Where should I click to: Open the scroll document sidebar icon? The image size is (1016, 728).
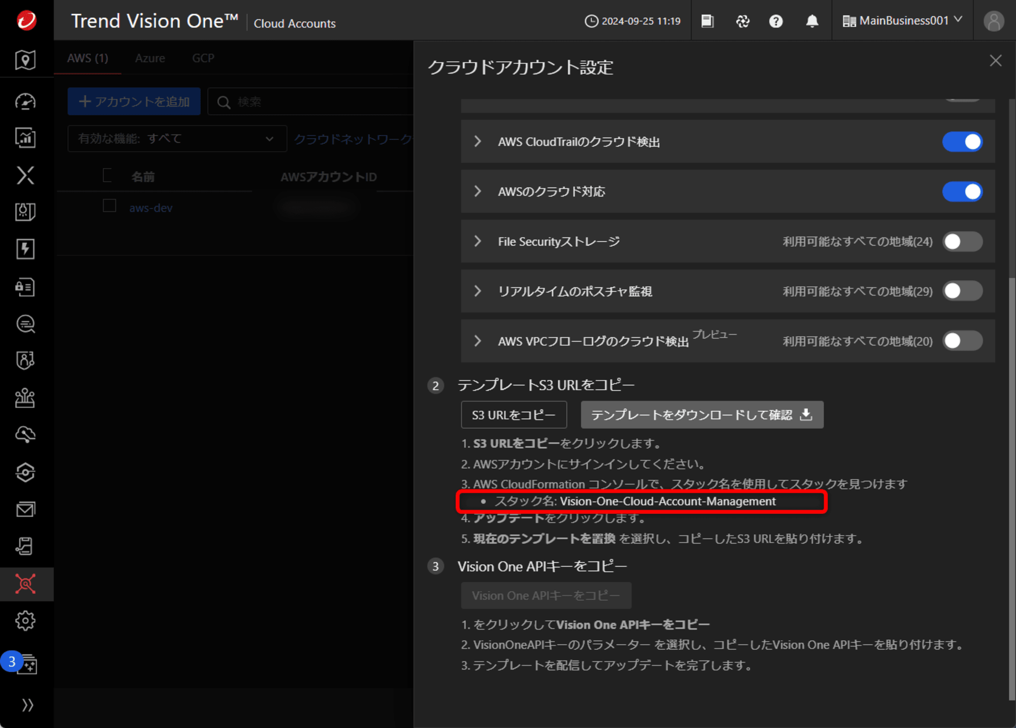tap(25, 546)
